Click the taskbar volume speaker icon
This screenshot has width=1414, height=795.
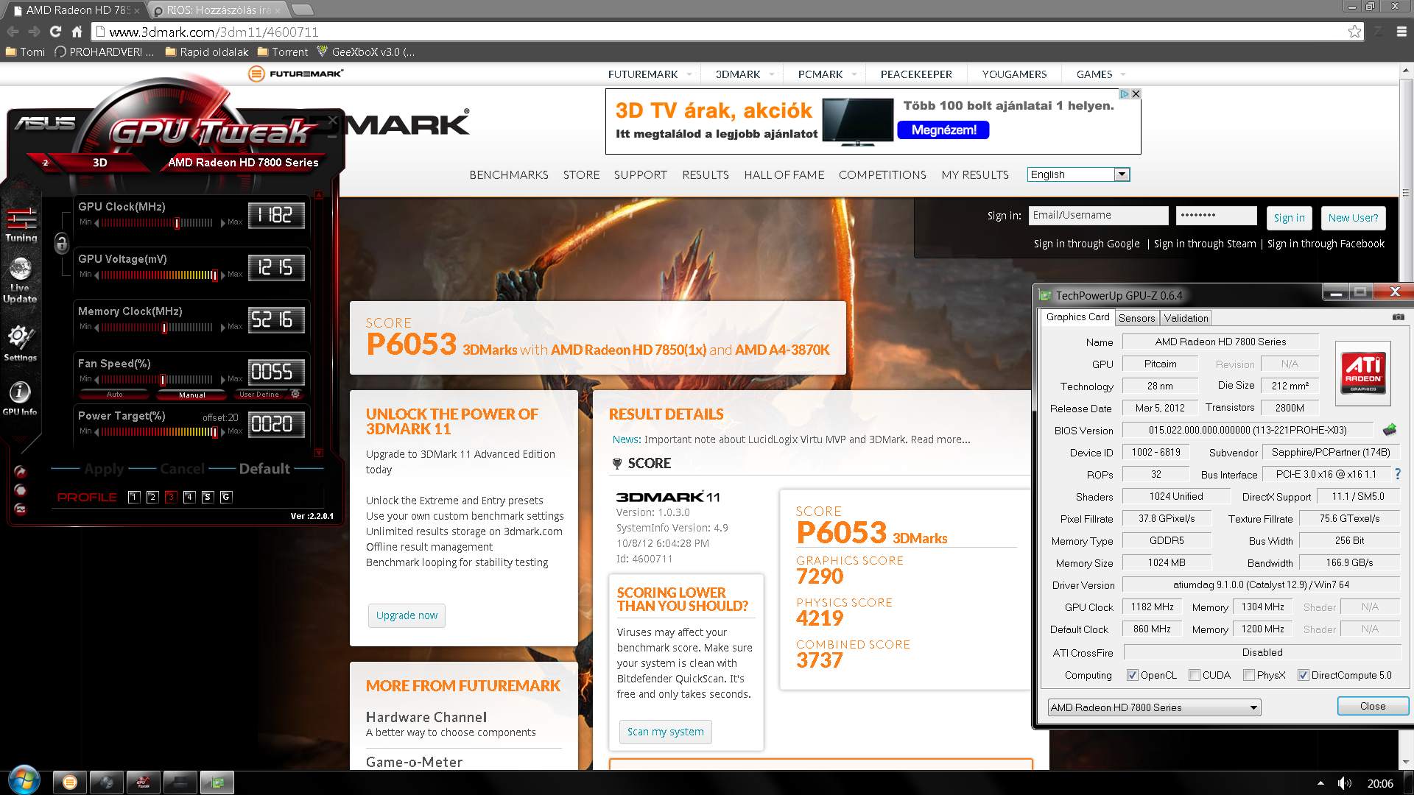tap(1344, 783)
